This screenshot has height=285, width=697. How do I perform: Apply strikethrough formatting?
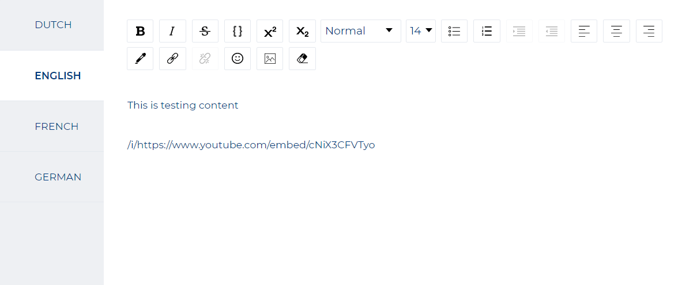click(x=205, y=31)
